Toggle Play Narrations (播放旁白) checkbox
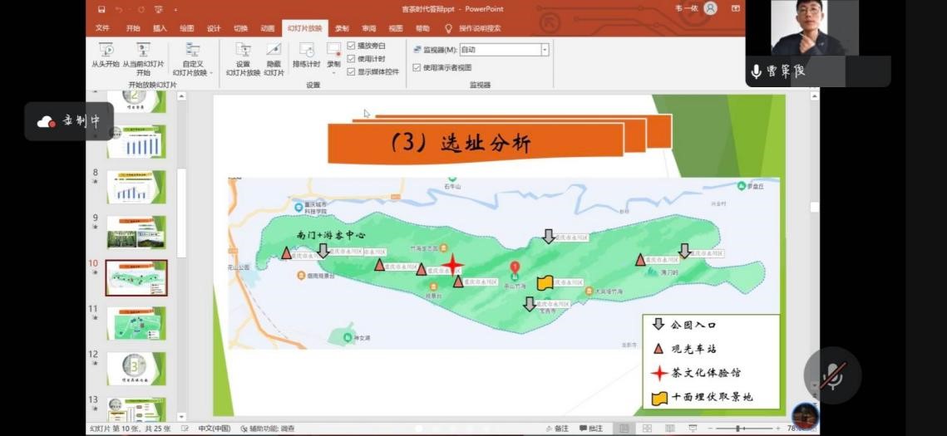Viewport: 947px width, 436px height. [x=351, y=46]
